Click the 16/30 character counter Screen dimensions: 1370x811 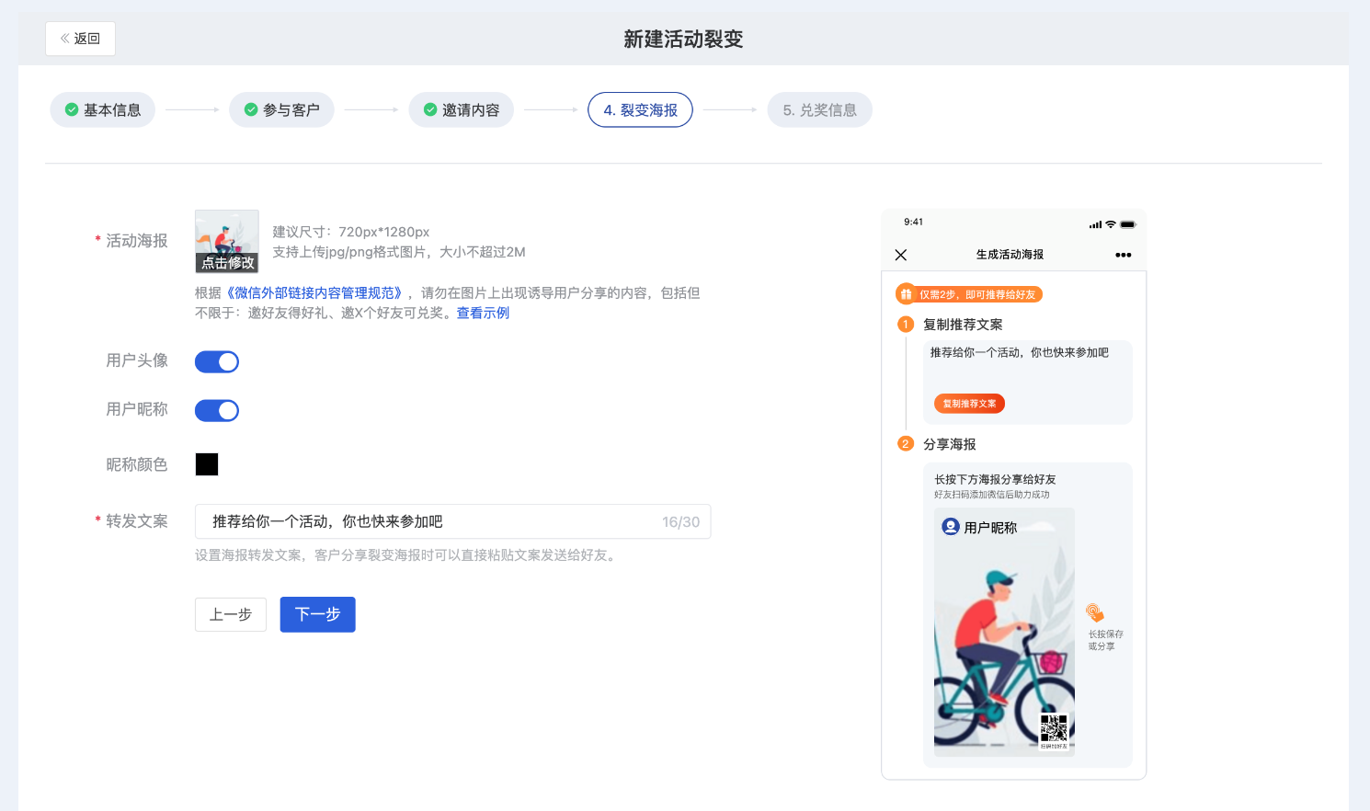point(680,521)
